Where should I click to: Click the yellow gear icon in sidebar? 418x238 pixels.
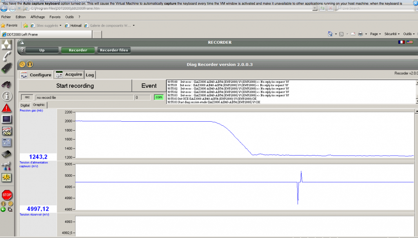(x=7, y=177)
